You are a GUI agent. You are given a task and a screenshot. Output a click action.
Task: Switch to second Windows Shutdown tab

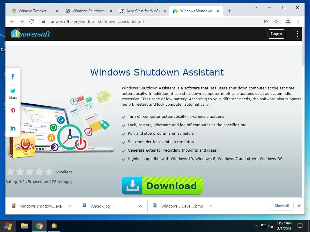coord(89,11)
